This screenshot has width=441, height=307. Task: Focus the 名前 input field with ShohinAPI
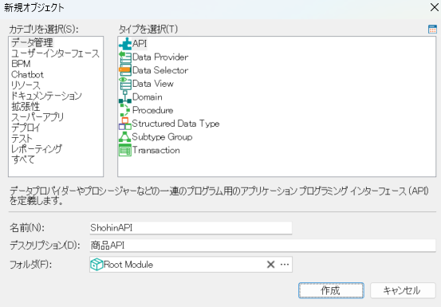coord(191,228)
